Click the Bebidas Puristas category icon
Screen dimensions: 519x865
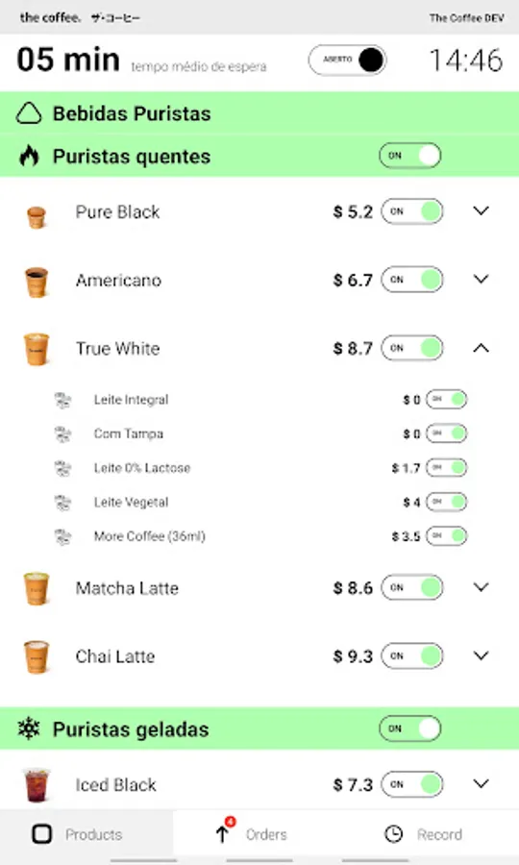coord(29,113)
